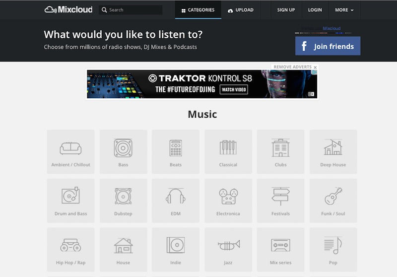
Task: Click the Mix series label text
Action: (x=280, y=263)
